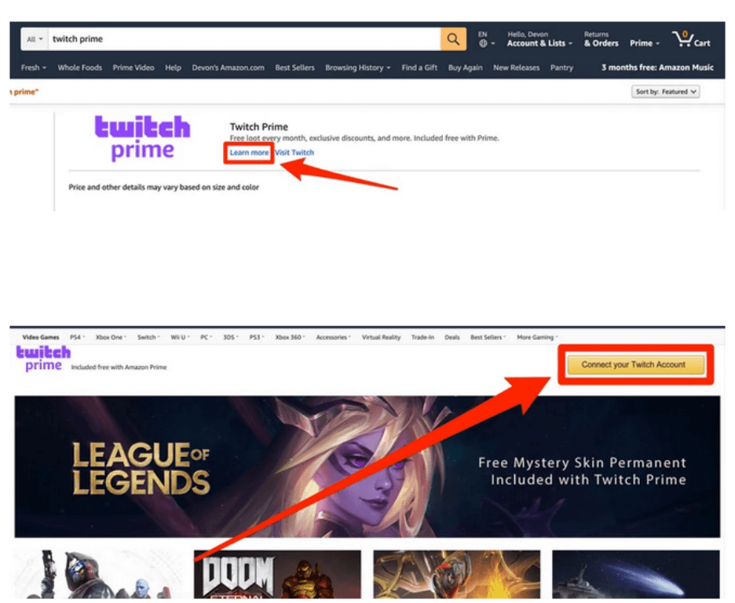Screen dimensions: 735x603
Task: Go to Prime Video nav item
Action: click(x=133, y=68)
